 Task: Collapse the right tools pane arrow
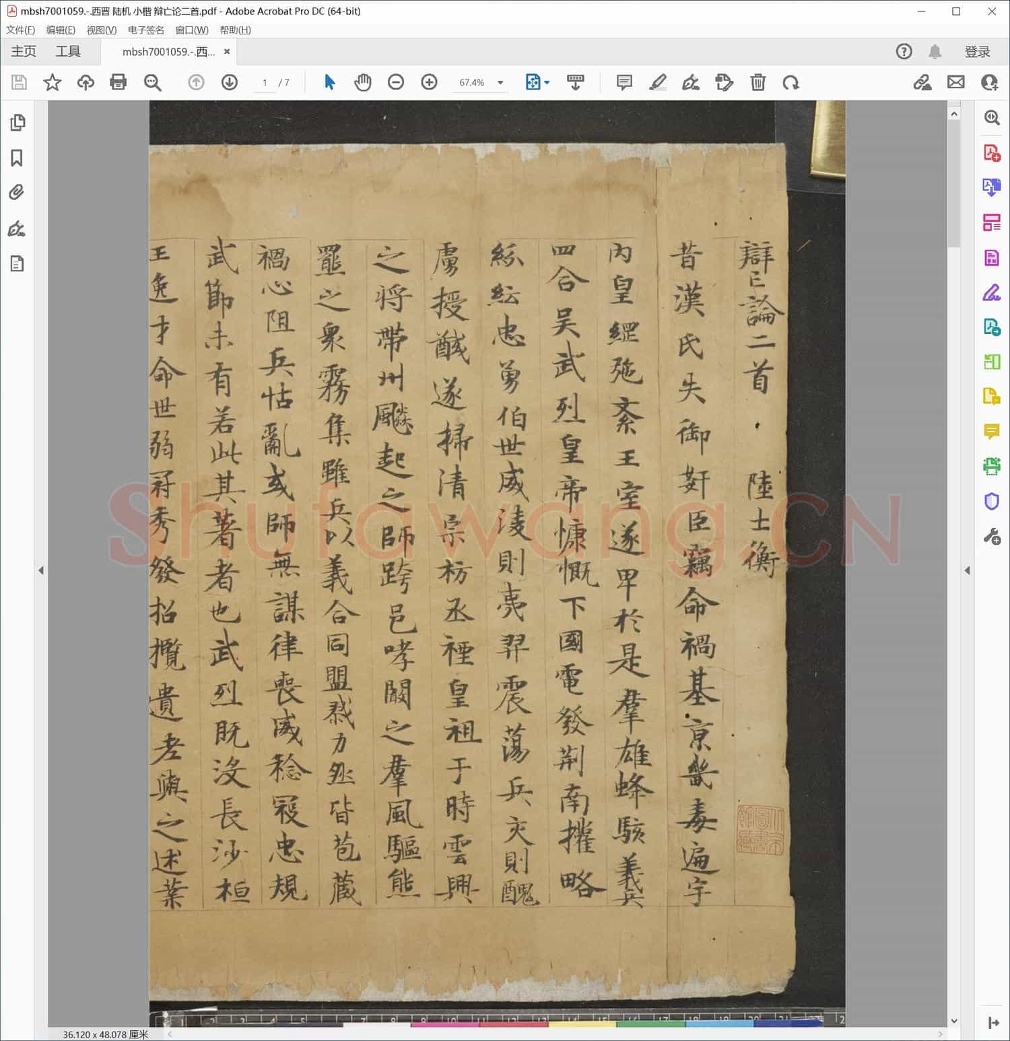pos(968,570)
